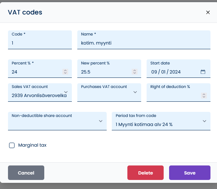Select the month in Start date field
The width and height of the screenshot is (217, 189).
tap(154, 72)
